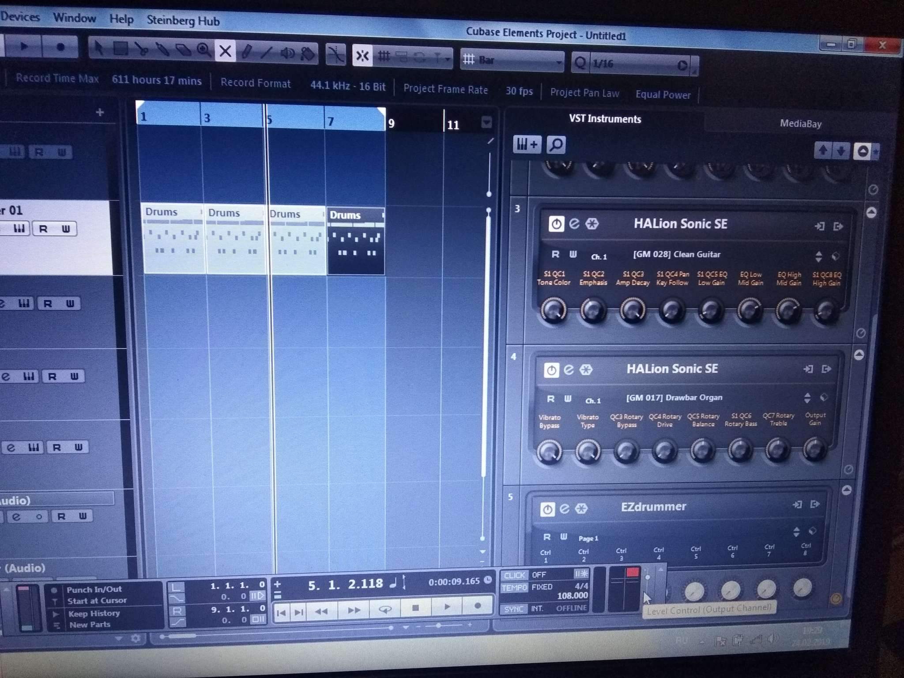Toggle power of HALion Sonic SE Drawbar Organ
904x678 pixels.
[551, 370]
